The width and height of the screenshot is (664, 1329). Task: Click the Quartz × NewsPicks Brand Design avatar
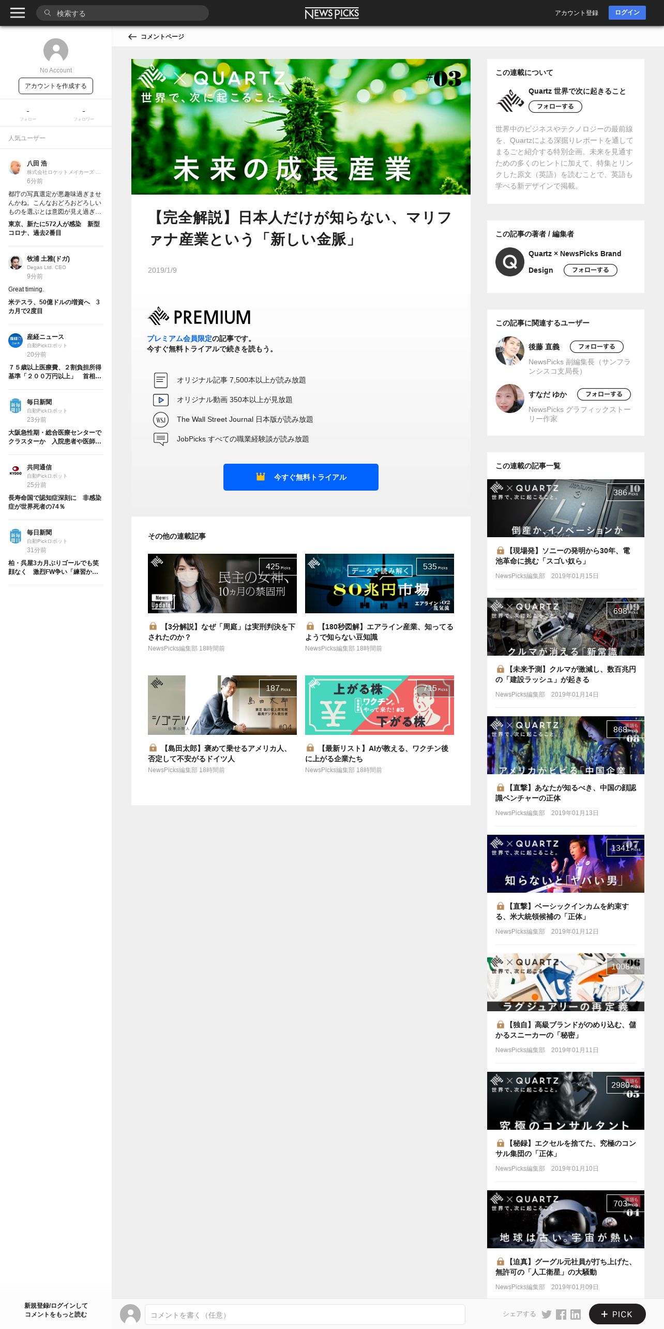510,262
